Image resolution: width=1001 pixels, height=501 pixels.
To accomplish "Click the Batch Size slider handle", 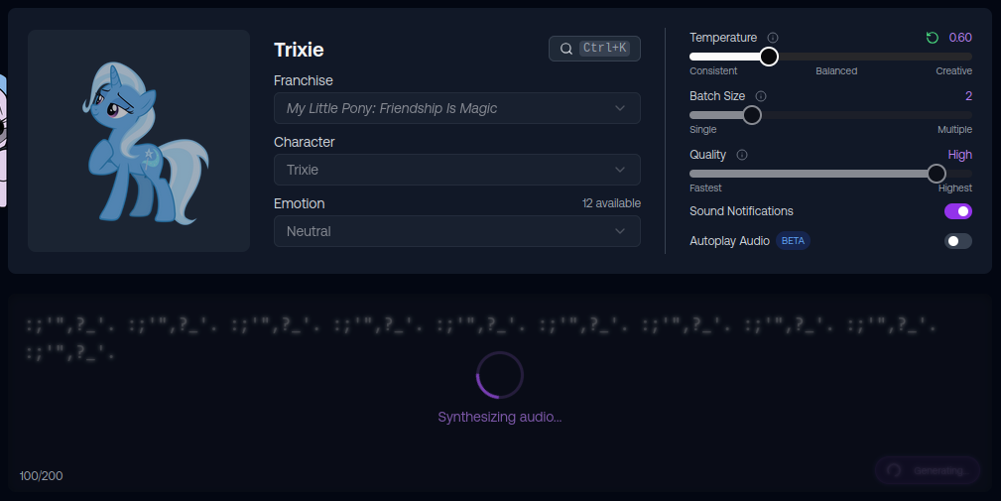I will pos(752,115).
